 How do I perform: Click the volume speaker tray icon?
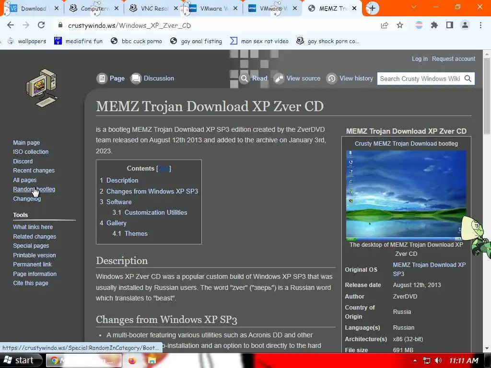438,360
